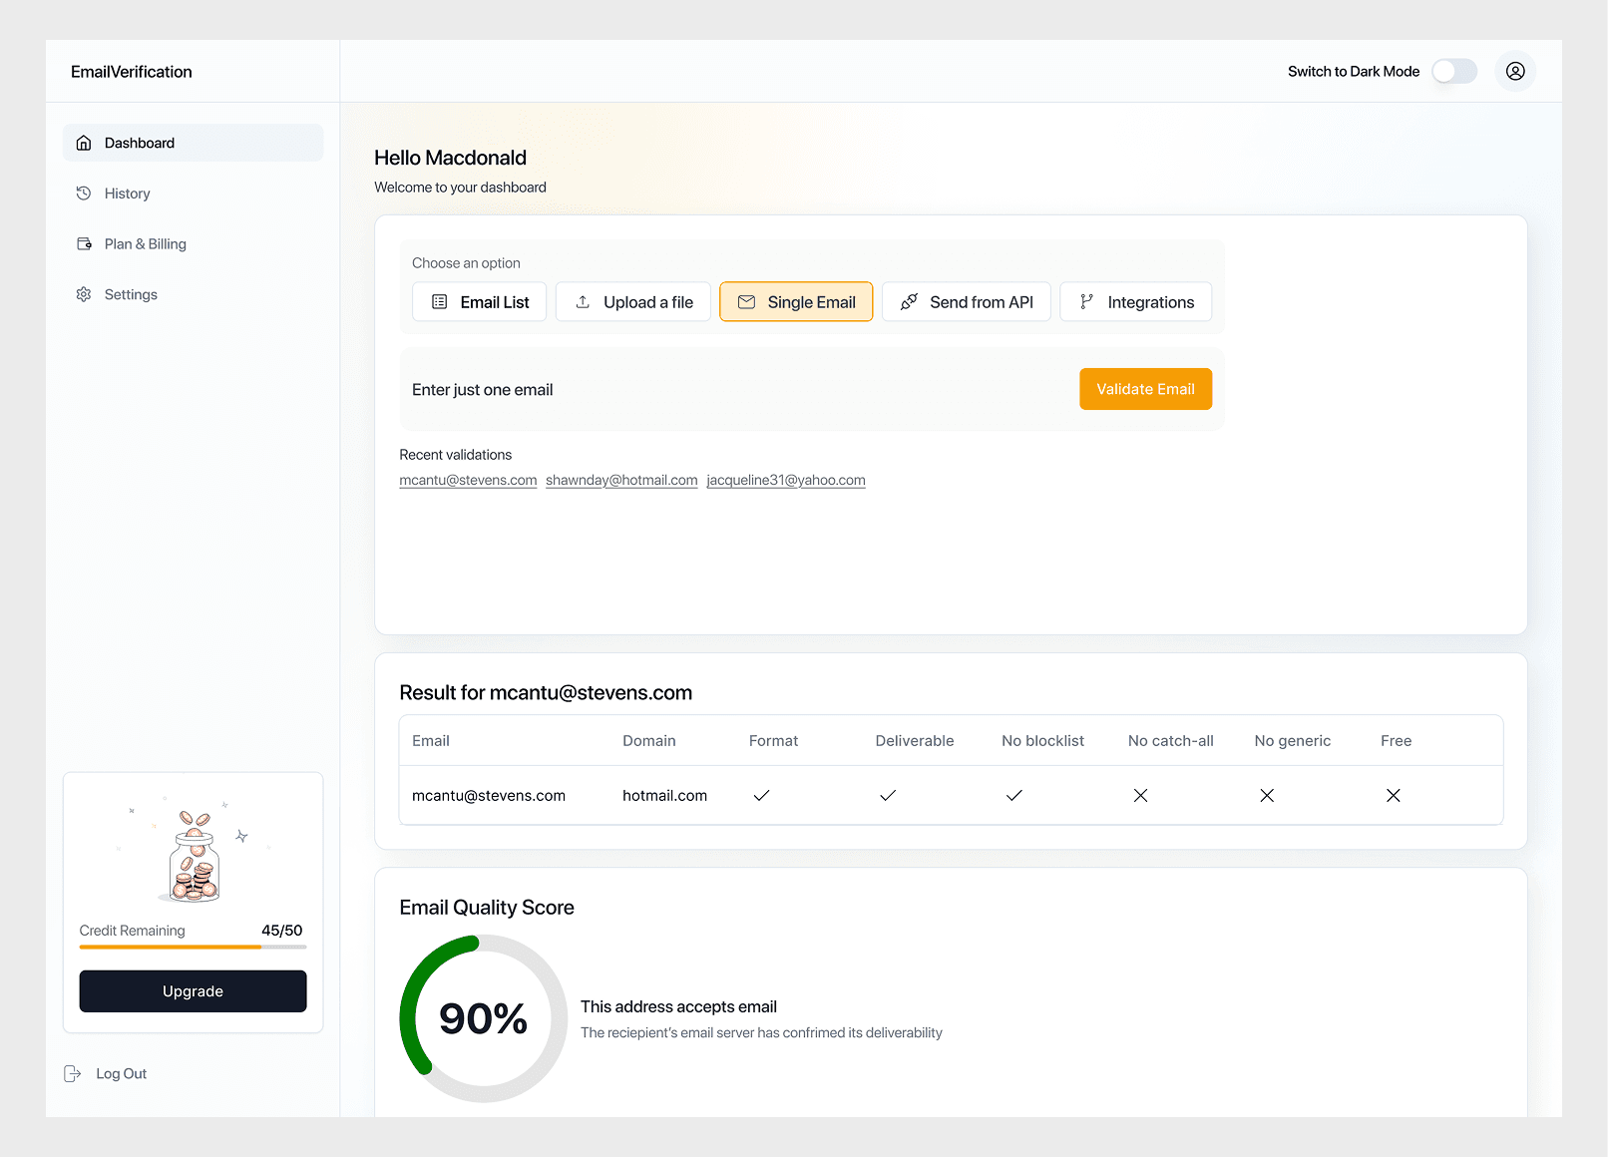
Task: Select the Email List option icon
Action: click(x=439, y=301)
